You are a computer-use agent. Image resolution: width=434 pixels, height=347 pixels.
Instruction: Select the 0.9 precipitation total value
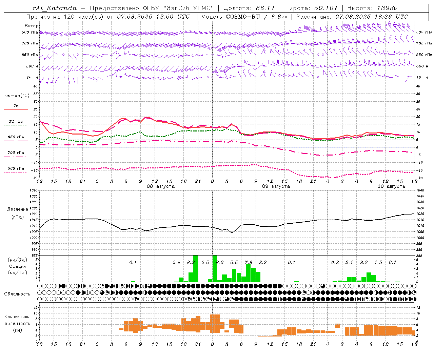(x=176, y=263)
